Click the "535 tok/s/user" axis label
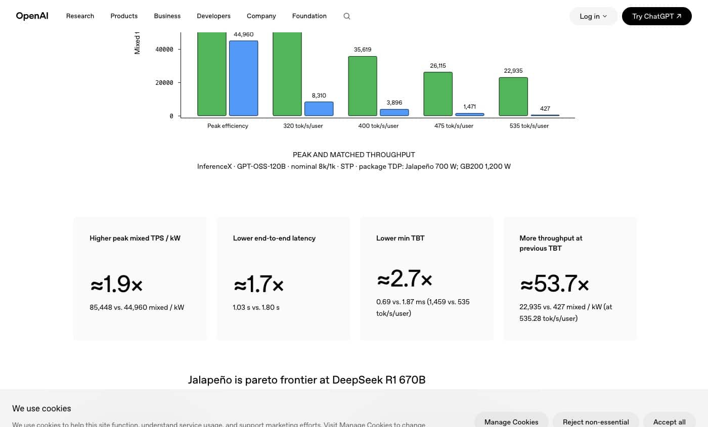708x427 pixels. tap(529, 126)
